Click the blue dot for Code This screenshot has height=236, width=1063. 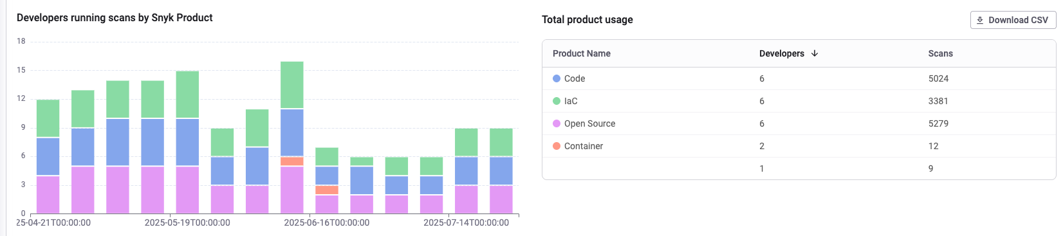tap(557, 78)
